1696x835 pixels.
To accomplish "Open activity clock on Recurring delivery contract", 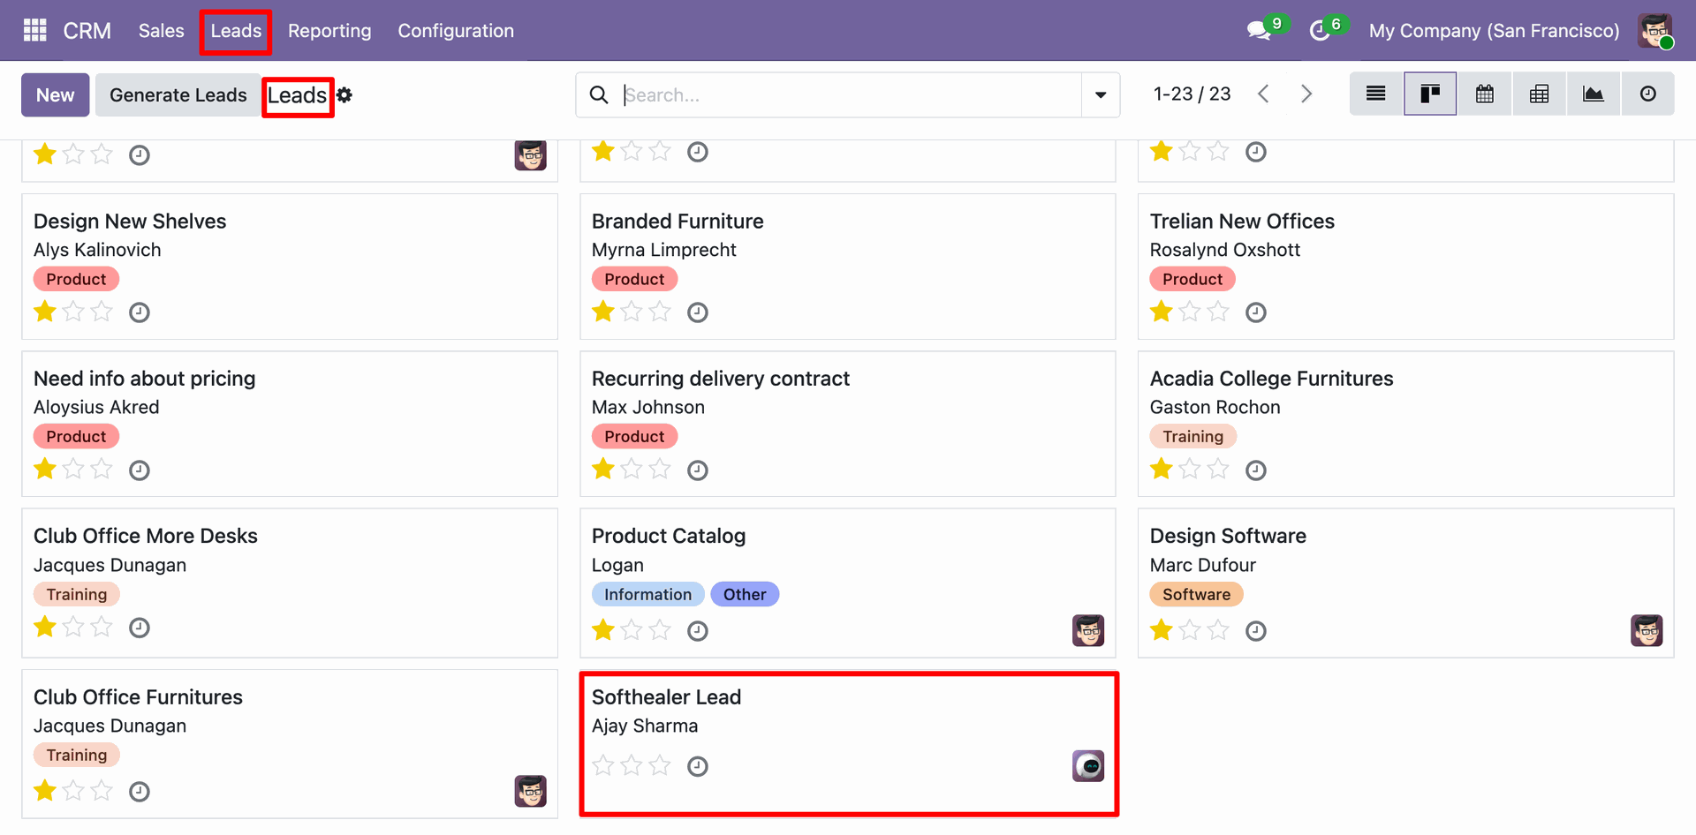I will (698, 470).
